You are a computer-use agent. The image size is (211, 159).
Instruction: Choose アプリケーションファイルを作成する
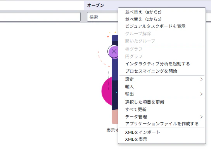[162, 124]
